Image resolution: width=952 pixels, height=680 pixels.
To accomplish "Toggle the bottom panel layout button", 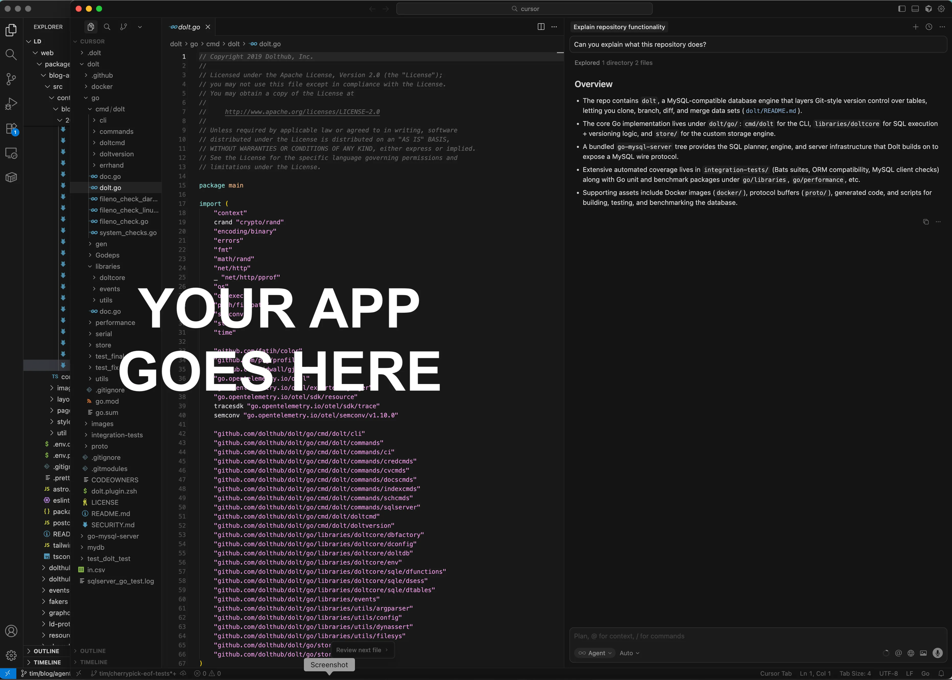I will coord(915,9).
